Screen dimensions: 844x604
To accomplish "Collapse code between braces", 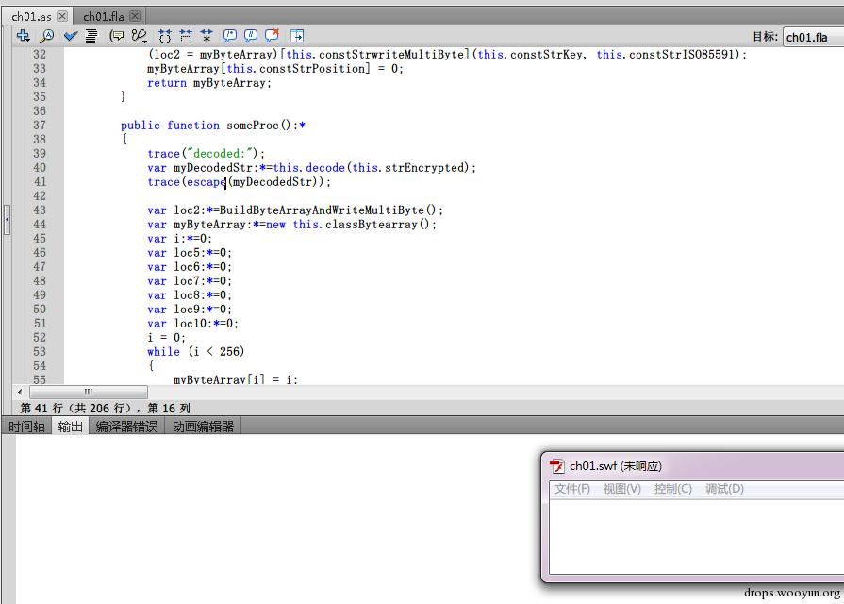I will pyautogui.click(x=165, y=36).
